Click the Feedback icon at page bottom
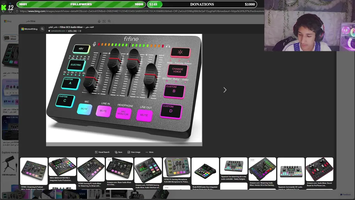Viewport: 355px width, 200px height. click(x=341, y=195)
